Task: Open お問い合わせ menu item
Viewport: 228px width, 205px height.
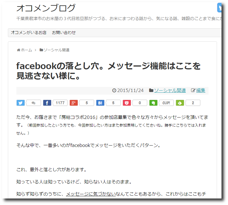Action: [x=64, y=33]
